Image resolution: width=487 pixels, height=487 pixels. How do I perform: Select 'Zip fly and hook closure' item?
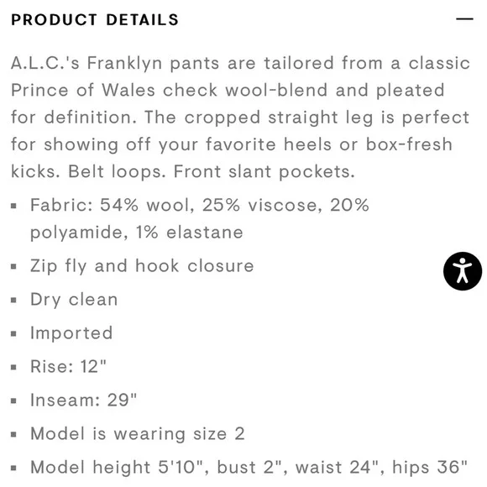pos(142,266)
